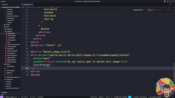Screen dimensions: 175x98
Task: Toggle Match Whole Word in find widget
Action: point(151,10)
